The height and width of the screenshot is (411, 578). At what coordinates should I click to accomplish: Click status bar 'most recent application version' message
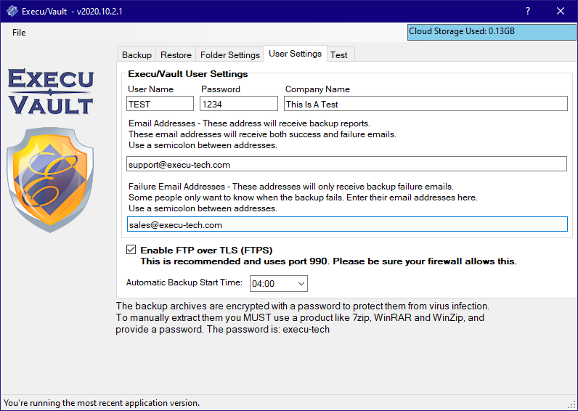tap(102, 403)
